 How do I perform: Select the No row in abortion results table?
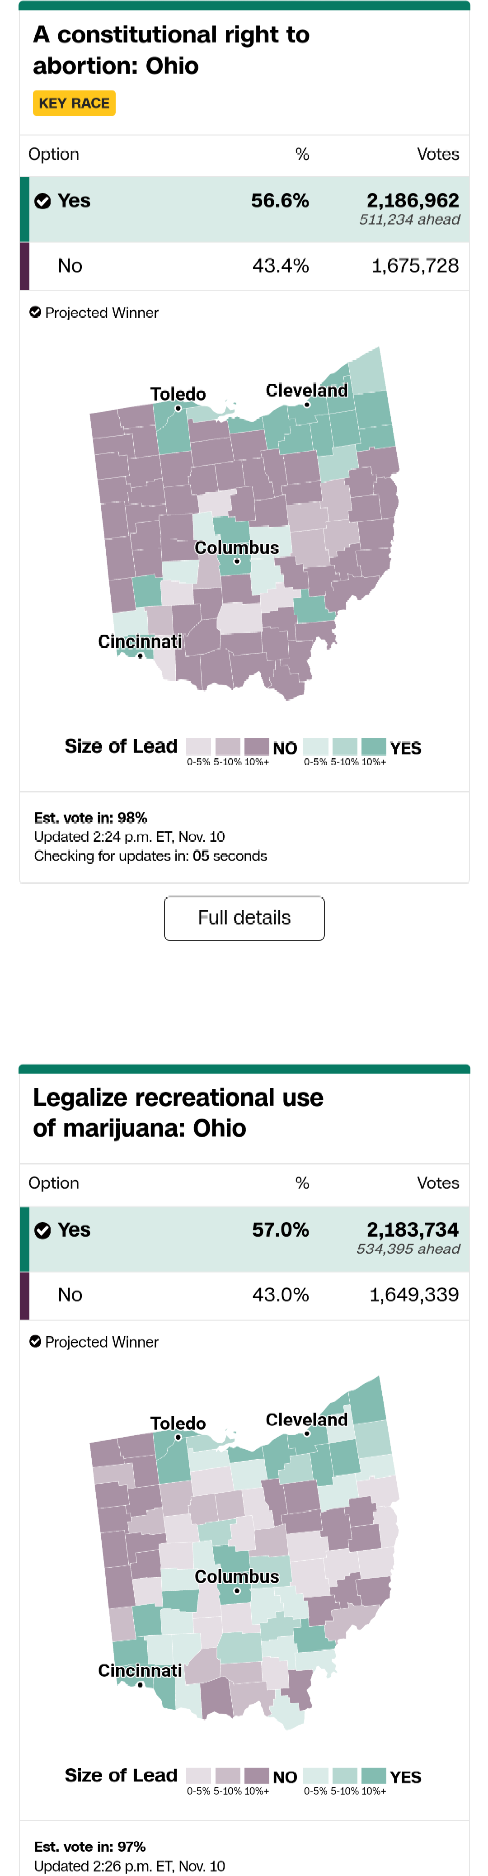pos(244,266)
